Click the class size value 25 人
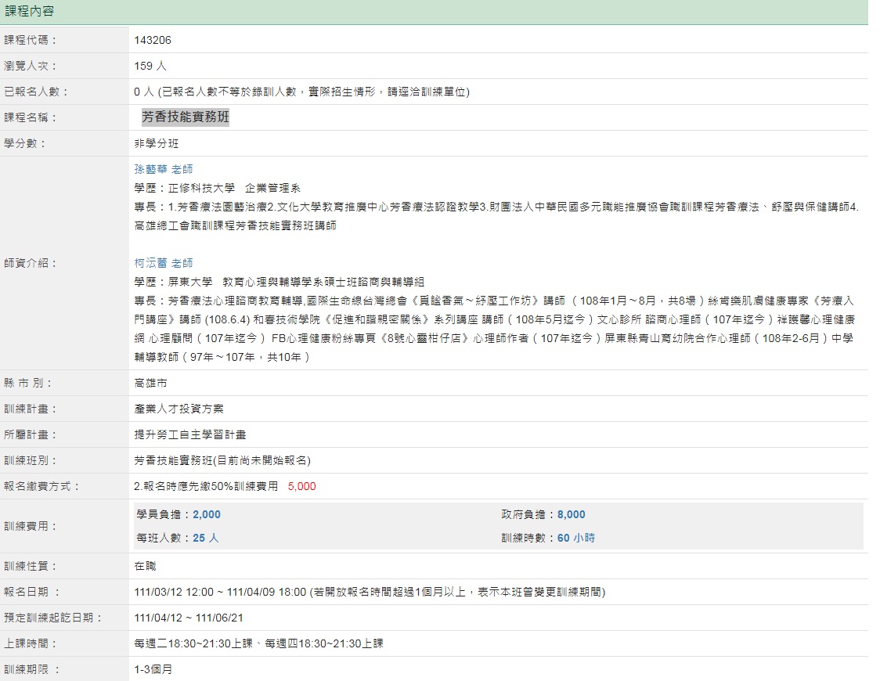Image resolution: width=880 pixels, height=681 pixels. point(206,538)
